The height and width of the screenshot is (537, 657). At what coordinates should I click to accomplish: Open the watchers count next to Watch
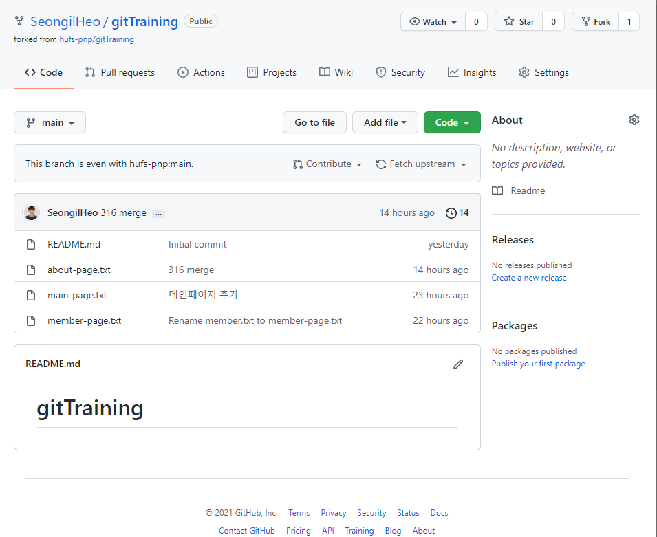pos(476,22)
